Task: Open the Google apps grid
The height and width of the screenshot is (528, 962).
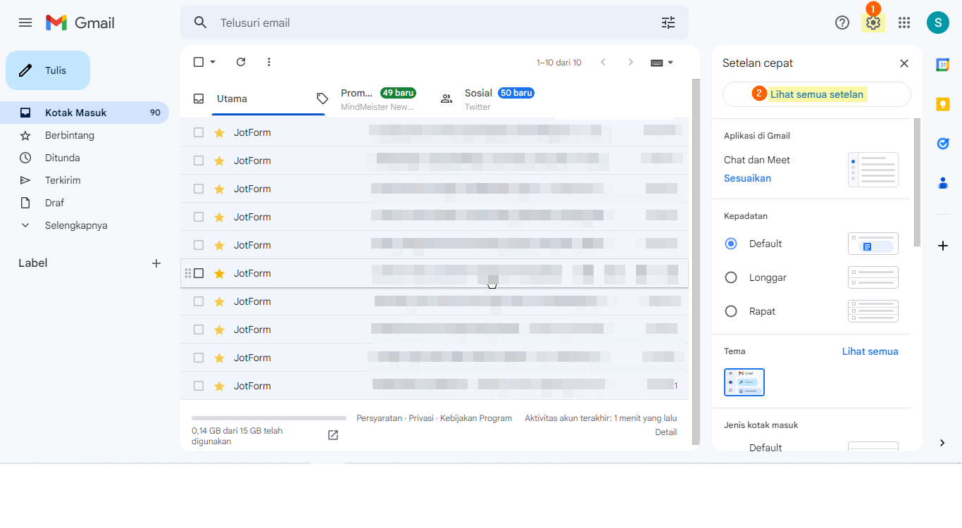Action: pos(904,23)
